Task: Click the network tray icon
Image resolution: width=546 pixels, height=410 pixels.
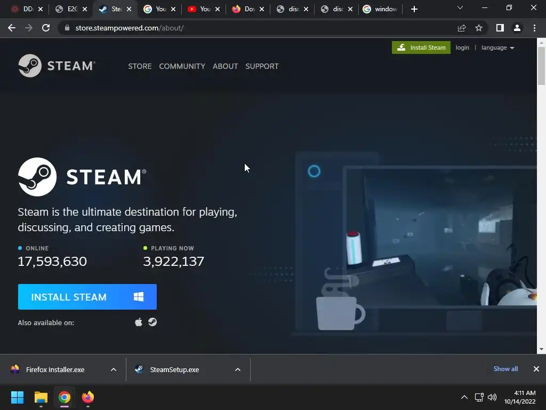Action: (479, 397)
